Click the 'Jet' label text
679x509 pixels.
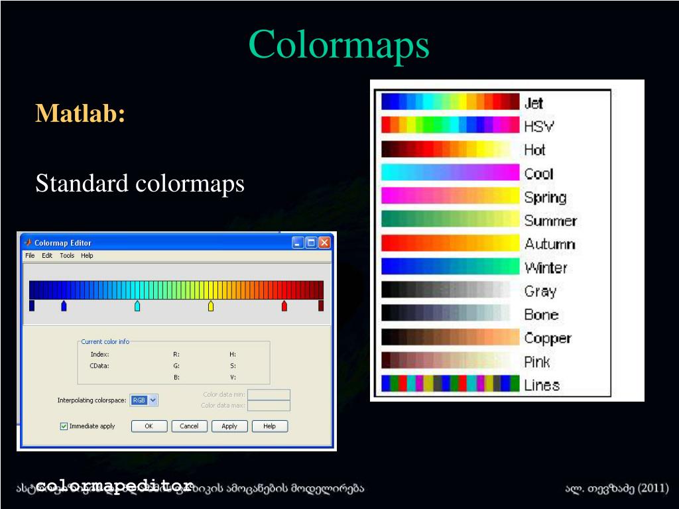[534, 103]
